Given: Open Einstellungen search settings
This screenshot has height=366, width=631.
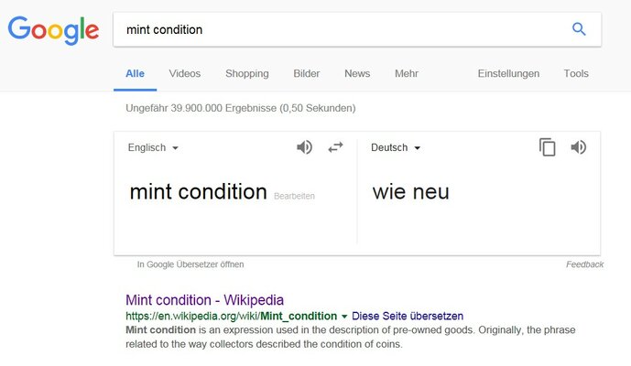Looking at the screenshot, I should 508,73.
